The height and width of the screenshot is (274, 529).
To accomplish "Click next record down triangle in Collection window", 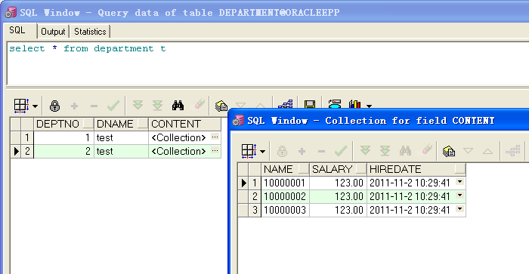I will click(x=468, y=151).
